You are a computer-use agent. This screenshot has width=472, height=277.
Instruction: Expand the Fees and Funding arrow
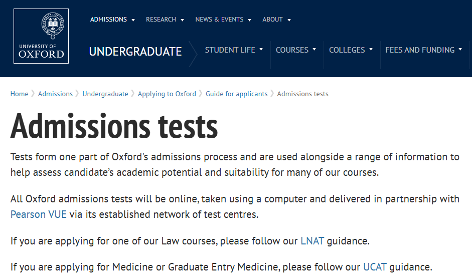click(x=460, y=49)
